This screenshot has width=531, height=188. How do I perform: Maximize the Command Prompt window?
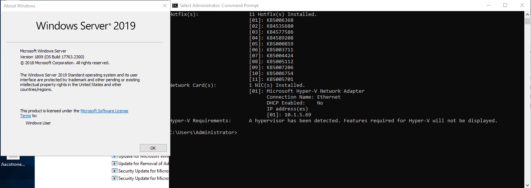(x=505, y=5)
